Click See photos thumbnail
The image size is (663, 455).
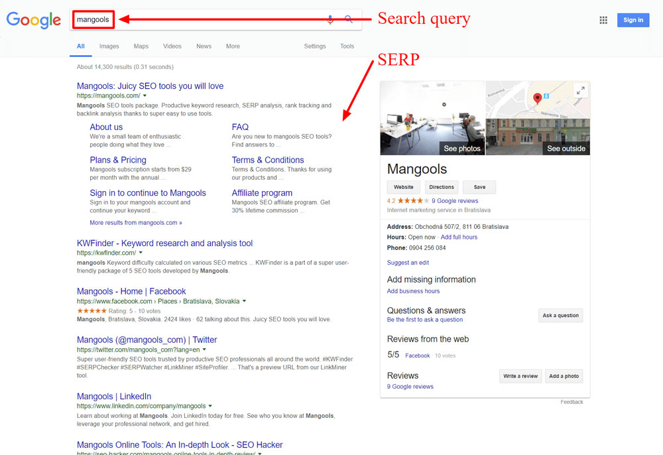coord(433,118)
